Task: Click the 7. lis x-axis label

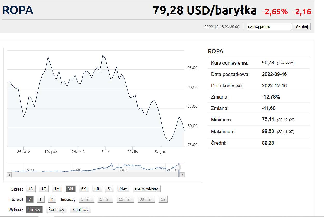Action: 105,152
